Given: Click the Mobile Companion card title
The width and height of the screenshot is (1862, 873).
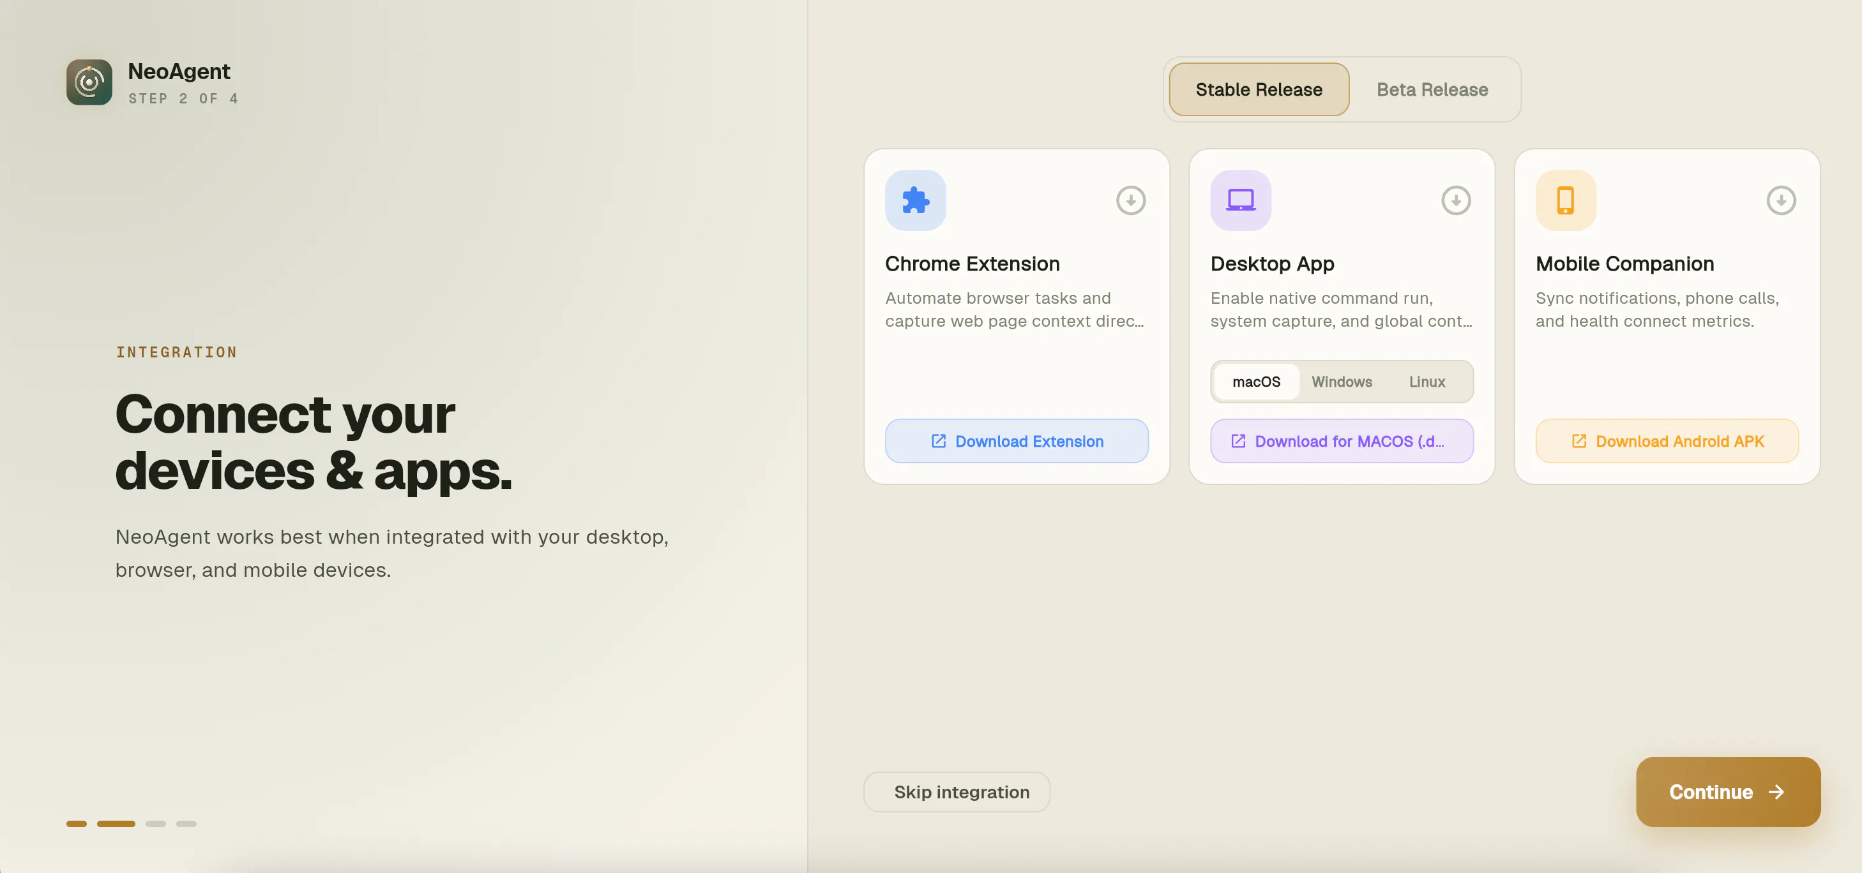Looking at the screenshot, I should (1625, 264).
